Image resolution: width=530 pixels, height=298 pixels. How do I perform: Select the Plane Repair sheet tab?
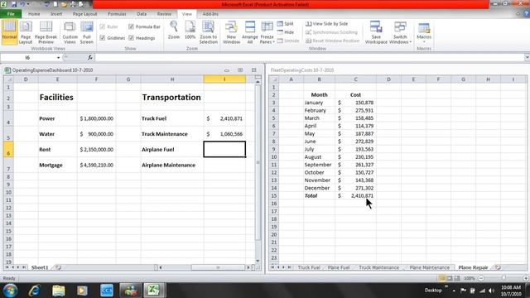[473, 267]
